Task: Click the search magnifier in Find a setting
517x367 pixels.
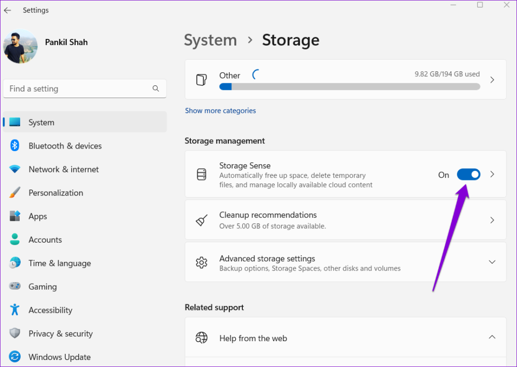Action: 156,88
